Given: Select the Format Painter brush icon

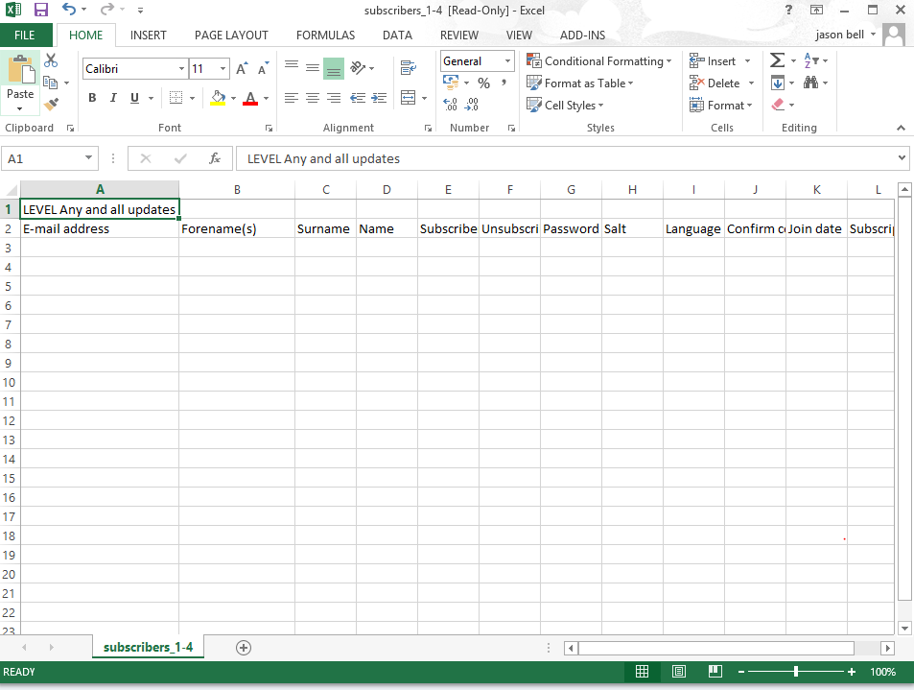Looking at the screenshot, I should click(x=51, y=105).
